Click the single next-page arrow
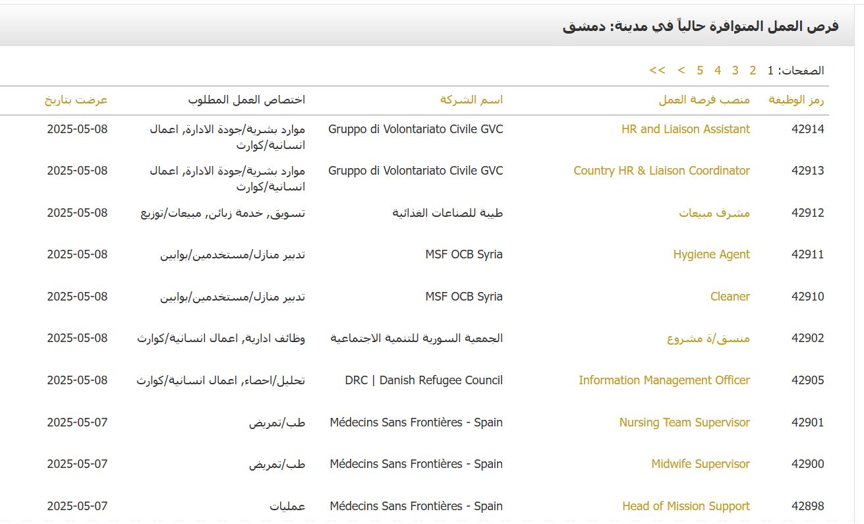864x524 pixels. click(681, 70)
